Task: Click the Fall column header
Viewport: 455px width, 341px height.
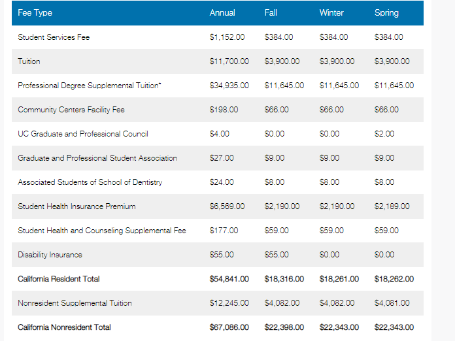Action: [271, 13]
